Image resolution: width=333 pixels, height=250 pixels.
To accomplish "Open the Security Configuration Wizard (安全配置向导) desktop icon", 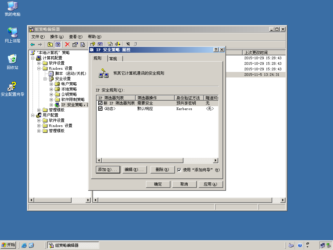I will click(x=13, y=89).
